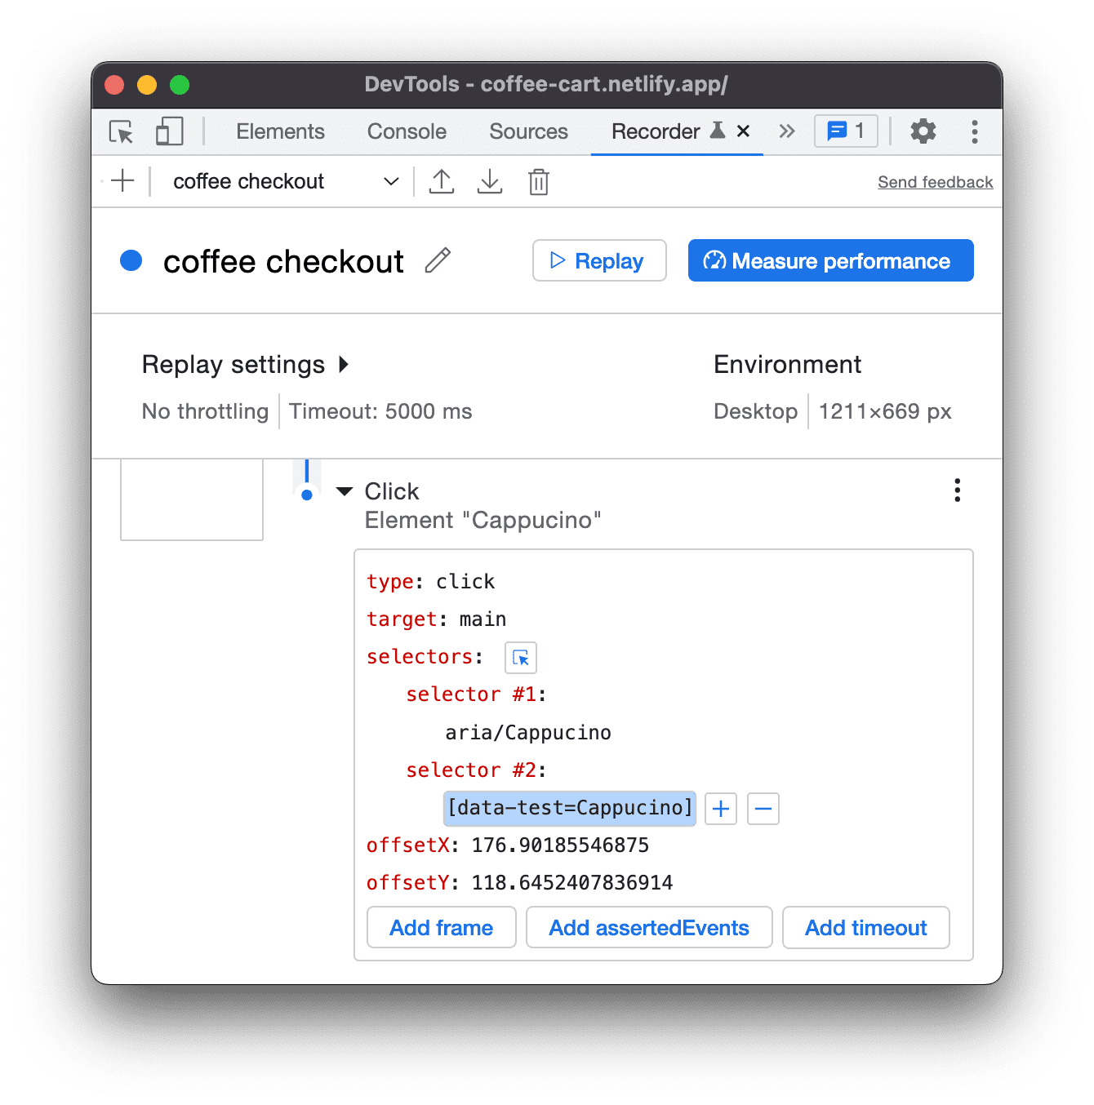Open the coffee checkout recording dropdown
Screen dimensions: 1094x1105
pyautogui.click(x=391, y=181)
